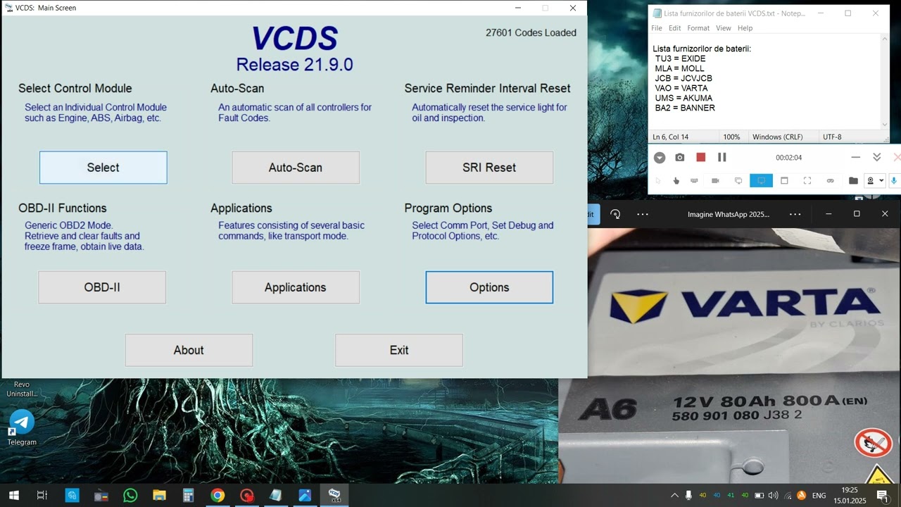Viewport: 901px width, 507px height.
Task: Open the photo viewer's left three-dots menu
Action: (x=643, y=214)
